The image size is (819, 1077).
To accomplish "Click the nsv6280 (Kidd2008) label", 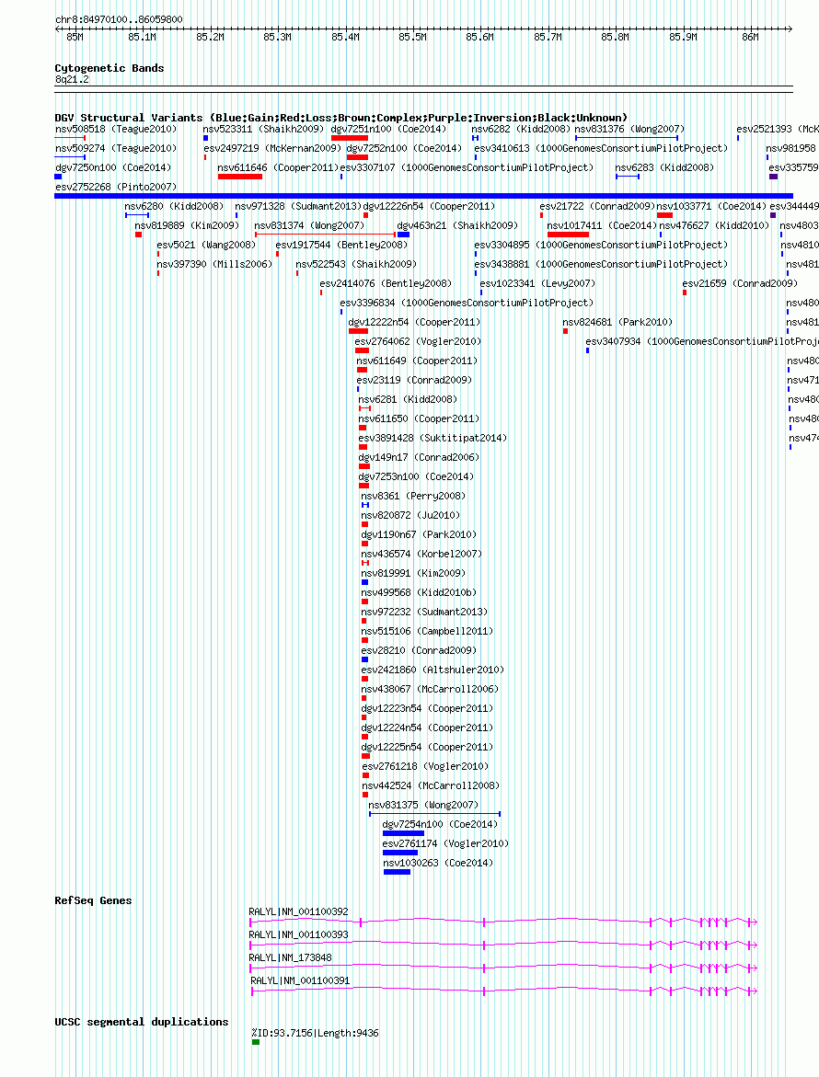I will (174, 206).
